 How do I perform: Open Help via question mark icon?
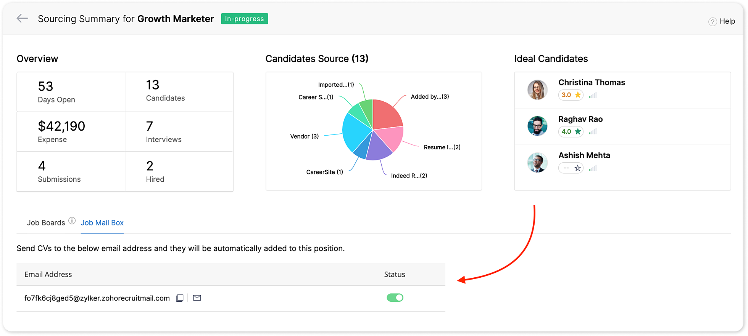[x=712, y=22]
